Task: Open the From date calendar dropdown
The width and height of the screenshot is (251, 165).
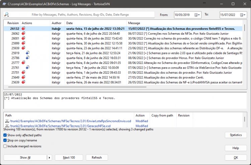Action: point(197,15)
